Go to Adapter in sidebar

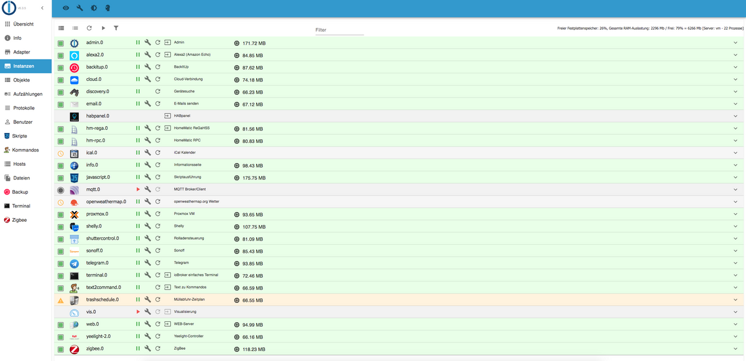click(x=26, y=52)
